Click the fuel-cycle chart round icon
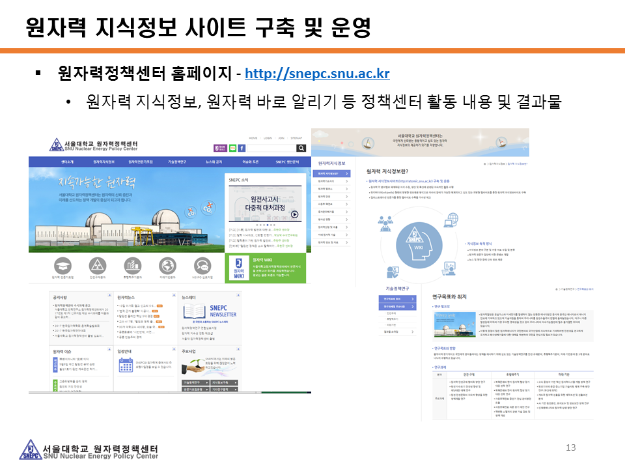Image resolution: width=625 pixels, height=469 pixels. (x=133, y=266)
